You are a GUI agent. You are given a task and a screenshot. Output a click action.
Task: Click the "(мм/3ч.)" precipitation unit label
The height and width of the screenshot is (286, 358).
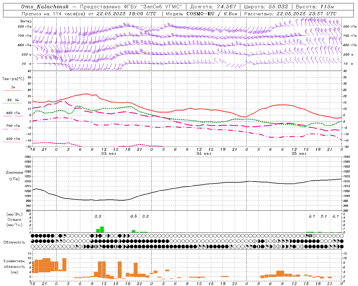point(14,214)
